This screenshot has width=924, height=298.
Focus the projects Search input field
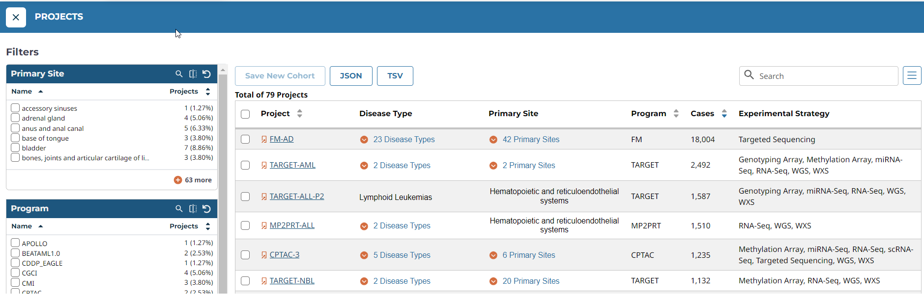coord(826,76)
